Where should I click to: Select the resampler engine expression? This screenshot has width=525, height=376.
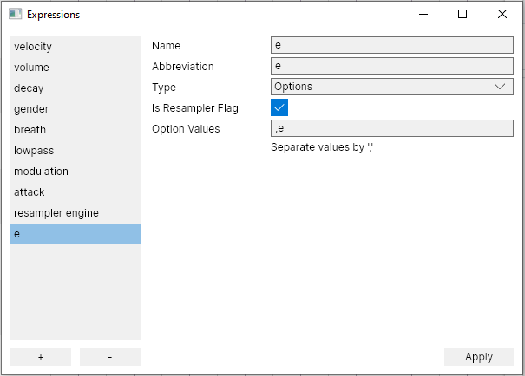point(75,213)
